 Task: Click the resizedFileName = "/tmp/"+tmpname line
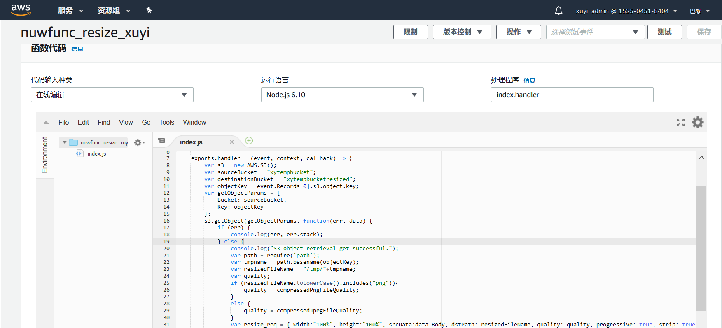point(293,269)
